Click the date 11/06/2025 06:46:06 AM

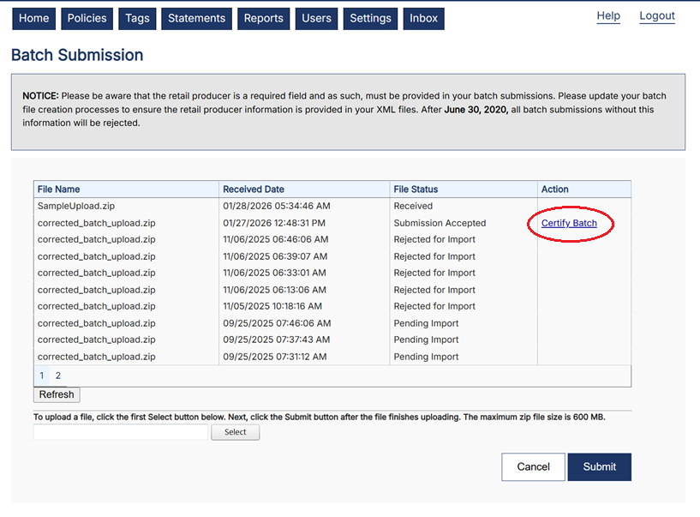click(276, 239)
